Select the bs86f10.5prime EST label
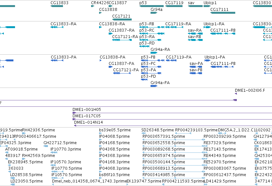The height and width of the screenshot is (186, 272). point(114,175)
